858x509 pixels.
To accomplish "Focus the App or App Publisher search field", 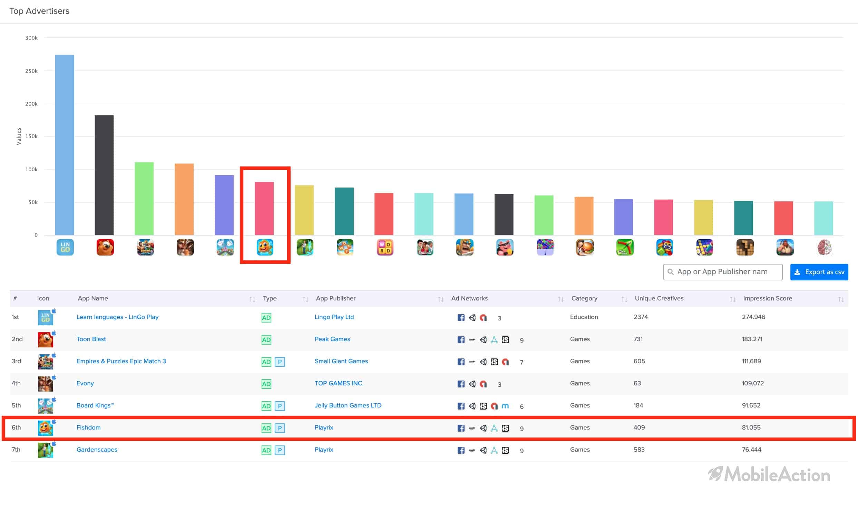I will pyautogui.click(x=723, y=272).
